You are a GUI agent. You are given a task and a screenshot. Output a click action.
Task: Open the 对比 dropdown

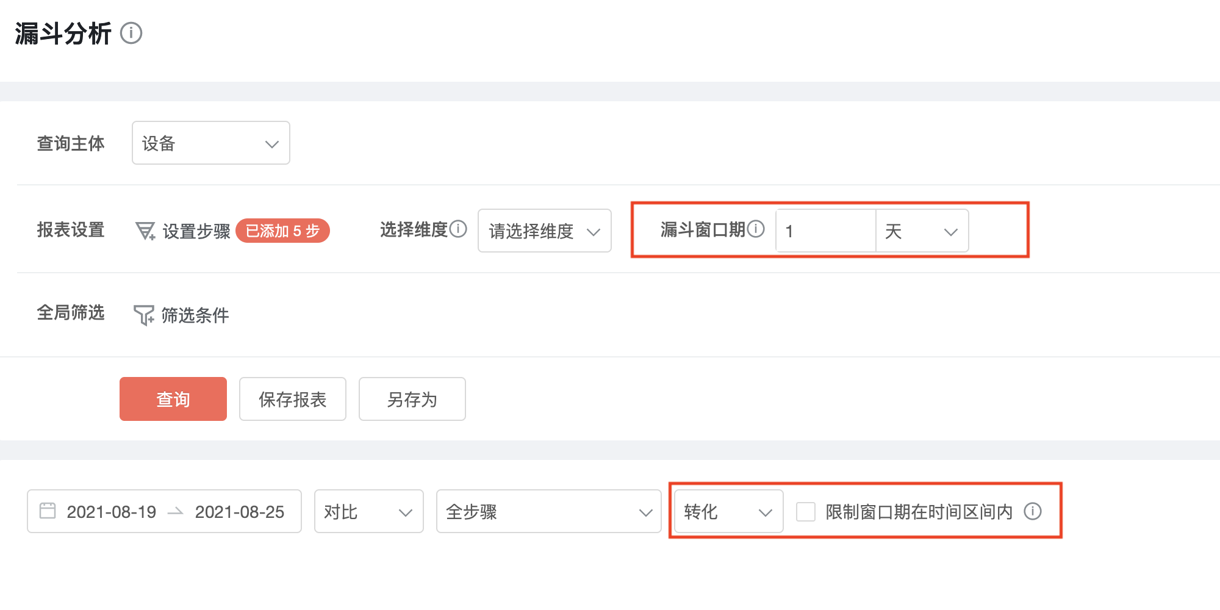coord(369,511)
